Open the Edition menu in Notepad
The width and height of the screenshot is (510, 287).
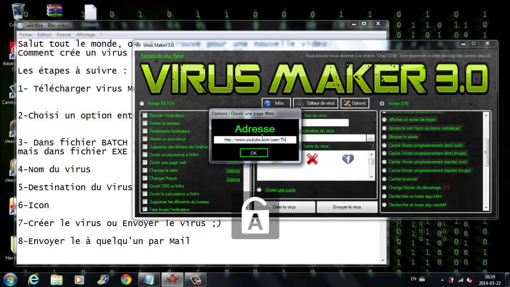[x=45, y=35]
